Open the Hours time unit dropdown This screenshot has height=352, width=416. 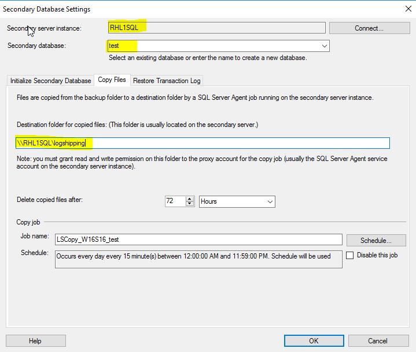point(237,201)
